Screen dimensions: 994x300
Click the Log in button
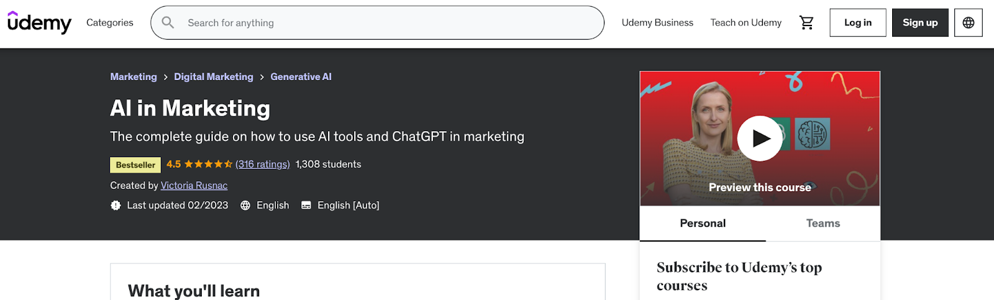pos(857,23)
